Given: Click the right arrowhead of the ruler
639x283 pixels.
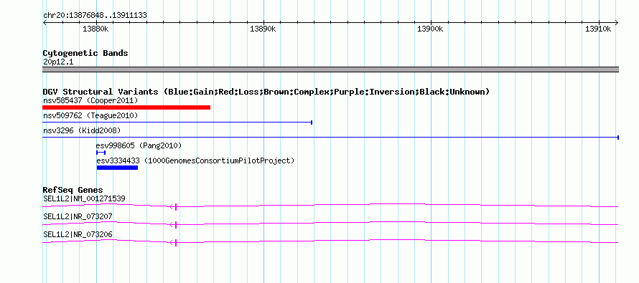Looking at the screenshot, I should coord(617,23).
